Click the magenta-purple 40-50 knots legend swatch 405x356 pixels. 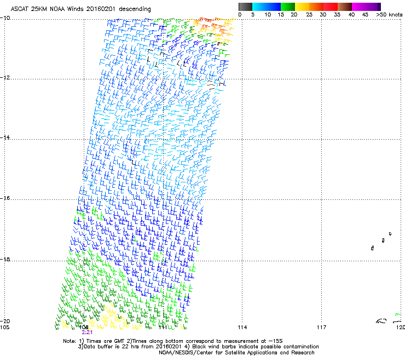(x=366, y=7)
